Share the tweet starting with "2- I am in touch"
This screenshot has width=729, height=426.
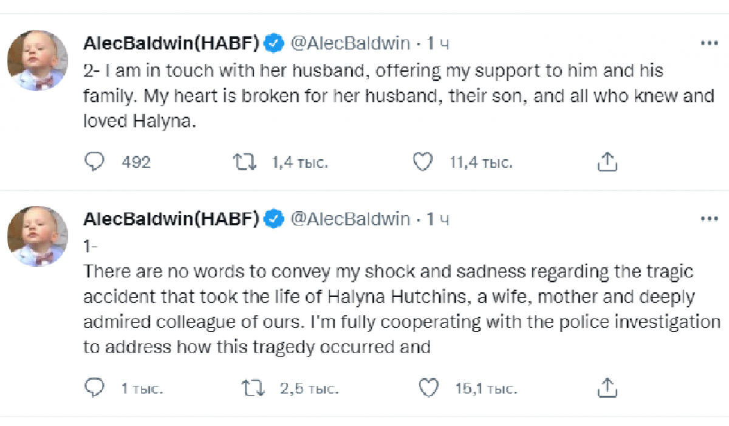click(x=607, y=162)
